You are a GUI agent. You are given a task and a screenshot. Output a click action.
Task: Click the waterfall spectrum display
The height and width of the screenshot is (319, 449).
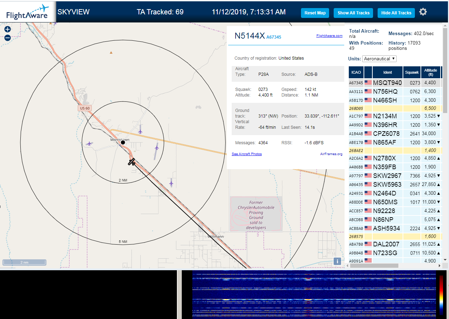tap(314, 294)
